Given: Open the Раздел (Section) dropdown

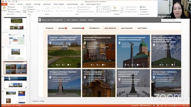Looking at the screenshot, I should coord(31,12).
